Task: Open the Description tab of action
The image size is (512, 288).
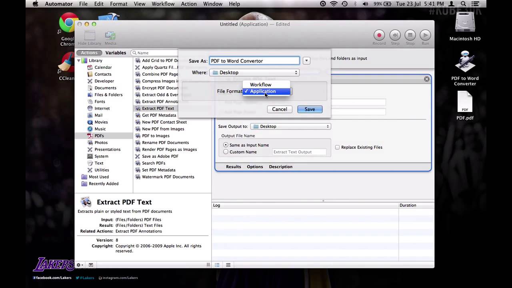Action: [x=280, y=166]
